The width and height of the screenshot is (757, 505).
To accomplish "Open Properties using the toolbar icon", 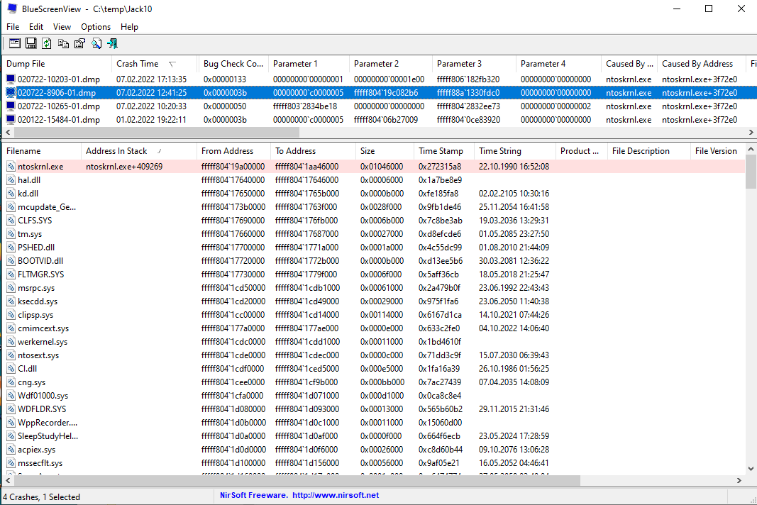I will pos(79,43).
